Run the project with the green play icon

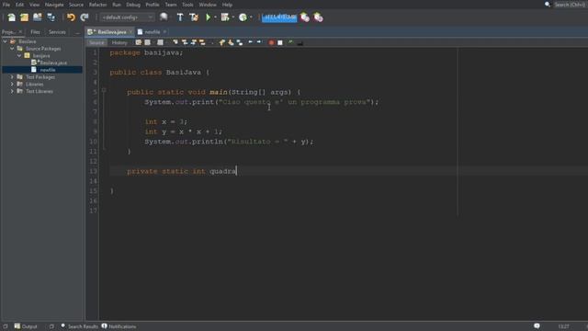(x=209, y=17)
